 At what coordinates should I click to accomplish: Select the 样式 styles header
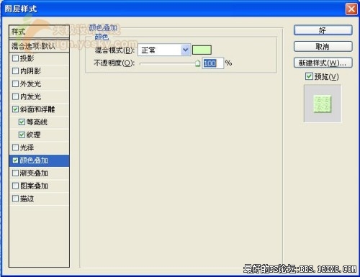click(39, 32)
